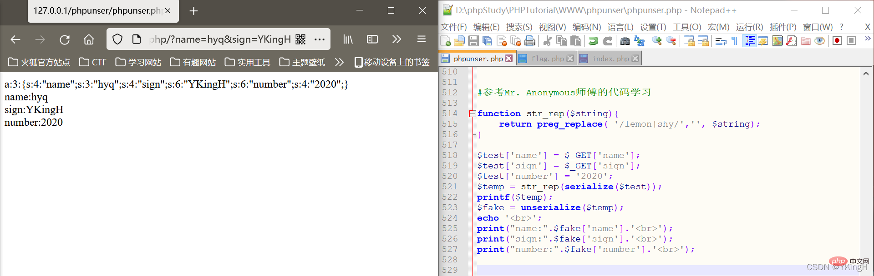Switch to the flag.php tab
Screen dimensions: 874x276
point(547,59)
